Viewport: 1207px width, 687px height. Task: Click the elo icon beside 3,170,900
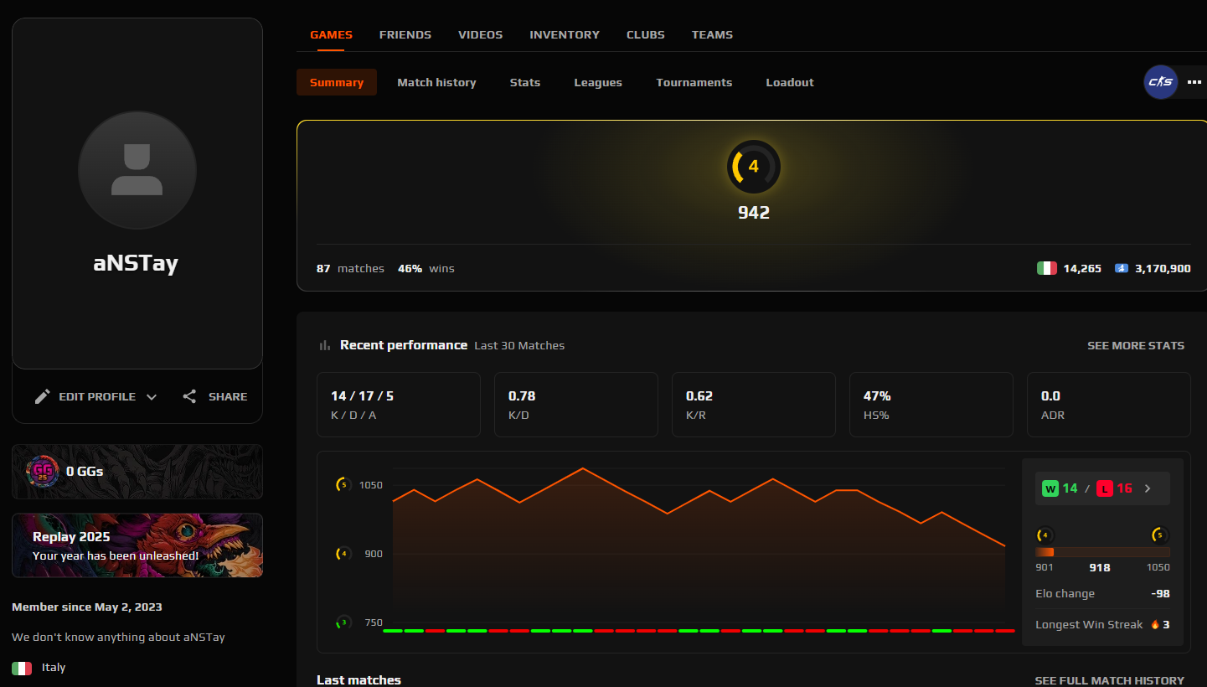tap(1122, 267)
